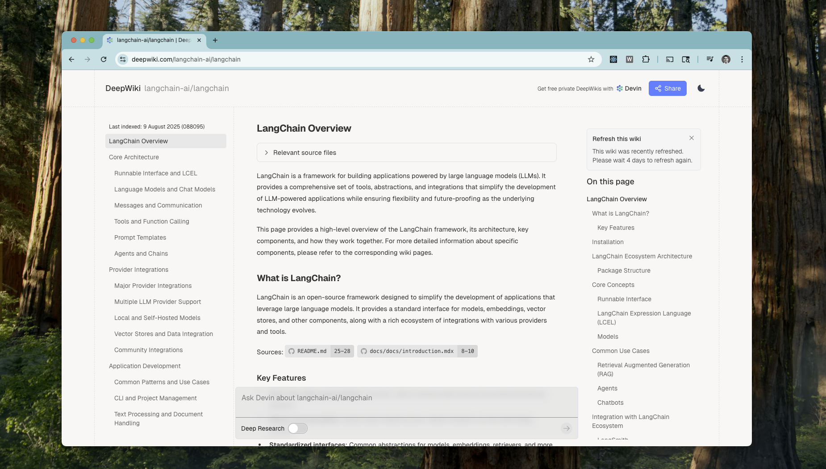This screenshot has height=469, width=826.
Task: Open the Chrome three-dot menu
Action: click(742, 59)
